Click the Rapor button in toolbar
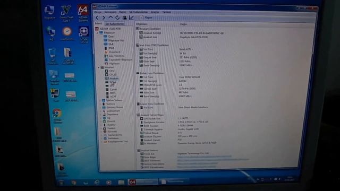The image size is (340, 191). pos(146,18)
